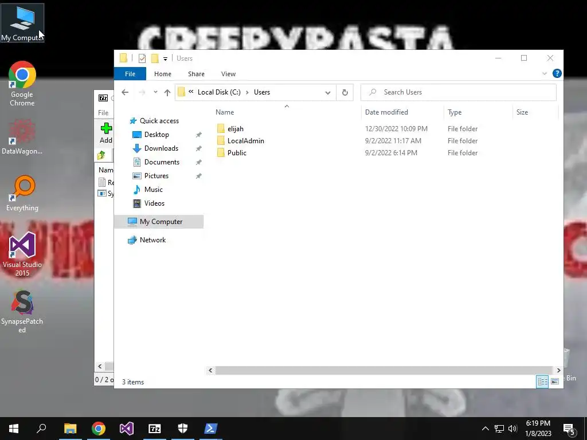The width and height of the screenshot is (587, 440).
Task: Open the File menu in 7-Zip window
Action: (x=103, y=113)
